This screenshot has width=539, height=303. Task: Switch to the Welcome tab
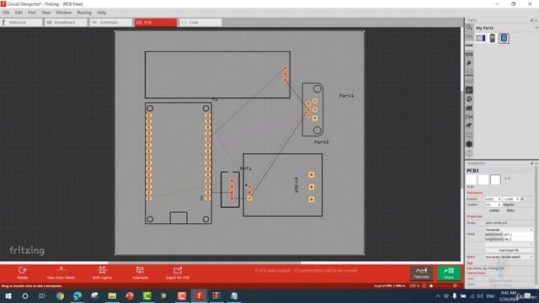[21, 23]
